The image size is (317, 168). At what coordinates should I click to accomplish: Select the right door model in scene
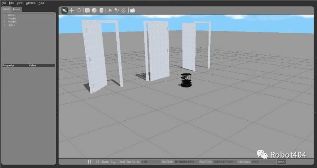pos(189,47)
